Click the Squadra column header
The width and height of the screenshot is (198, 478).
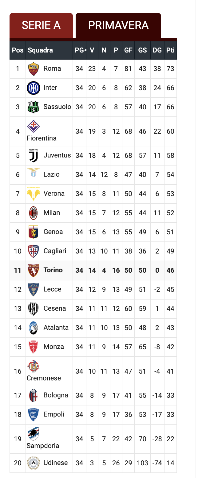pos(40,50)
